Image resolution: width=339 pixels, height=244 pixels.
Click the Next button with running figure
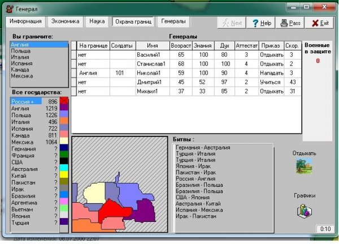[x=232, y=23]
